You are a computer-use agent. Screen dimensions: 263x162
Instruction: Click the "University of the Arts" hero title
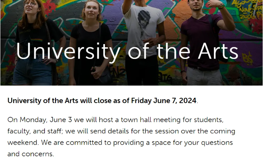127,52
